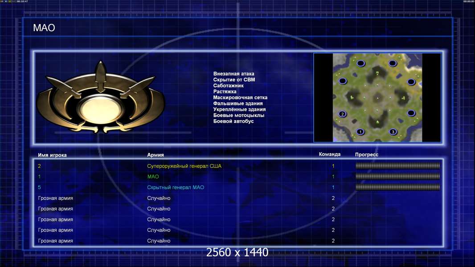Click the 2560 x 1440 resolution label

237,252
